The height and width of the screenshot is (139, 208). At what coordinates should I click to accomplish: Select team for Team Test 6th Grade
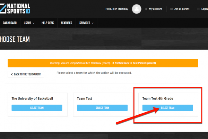click(168, 108)
